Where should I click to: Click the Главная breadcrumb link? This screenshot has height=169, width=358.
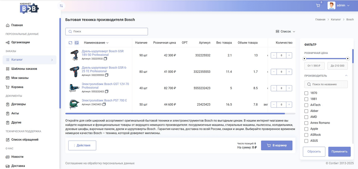[x=320, y=20]
